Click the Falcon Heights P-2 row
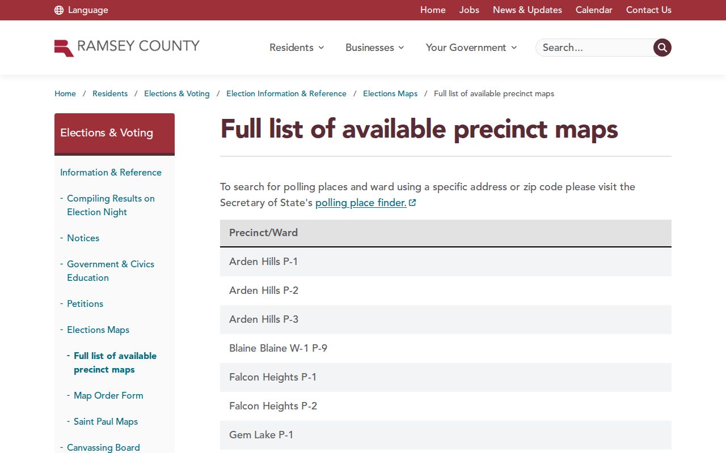The height and width of the screenshot is (453, 726). 446,406
